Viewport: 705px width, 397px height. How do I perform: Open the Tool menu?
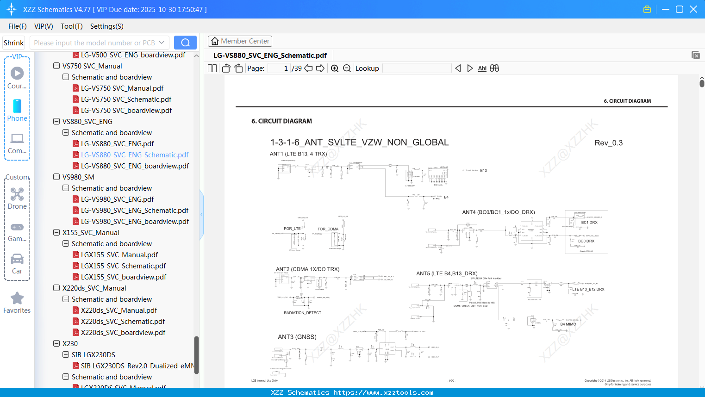tap(71, 26)
